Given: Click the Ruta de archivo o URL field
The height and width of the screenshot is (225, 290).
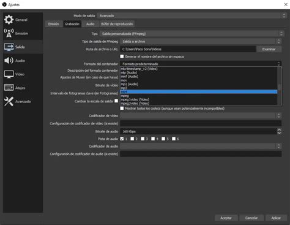Looking at the screenshot, I should tap(188, 49).
